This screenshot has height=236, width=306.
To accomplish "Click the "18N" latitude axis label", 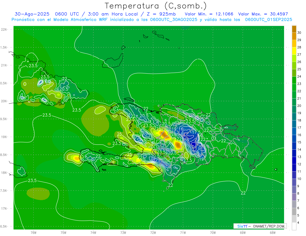I will coord(4,173).
